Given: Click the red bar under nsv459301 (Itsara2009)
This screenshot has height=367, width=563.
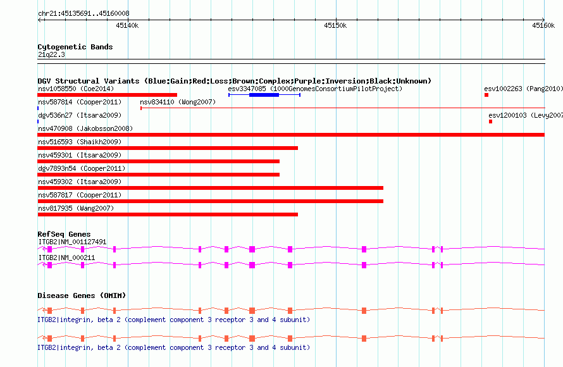Looking at the screenshot, I should pyautogui.click(x=159, y=161).
